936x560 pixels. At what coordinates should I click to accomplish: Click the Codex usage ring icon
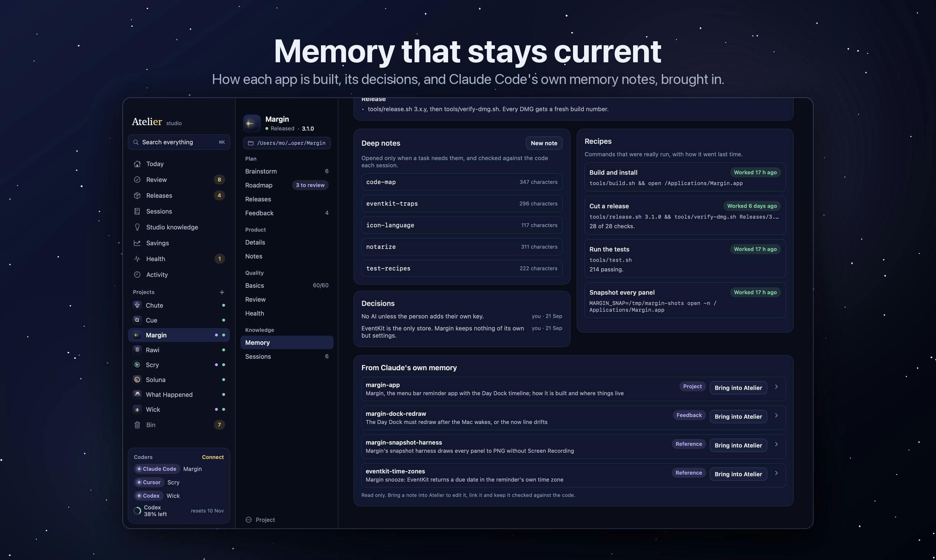pos(137,511)
